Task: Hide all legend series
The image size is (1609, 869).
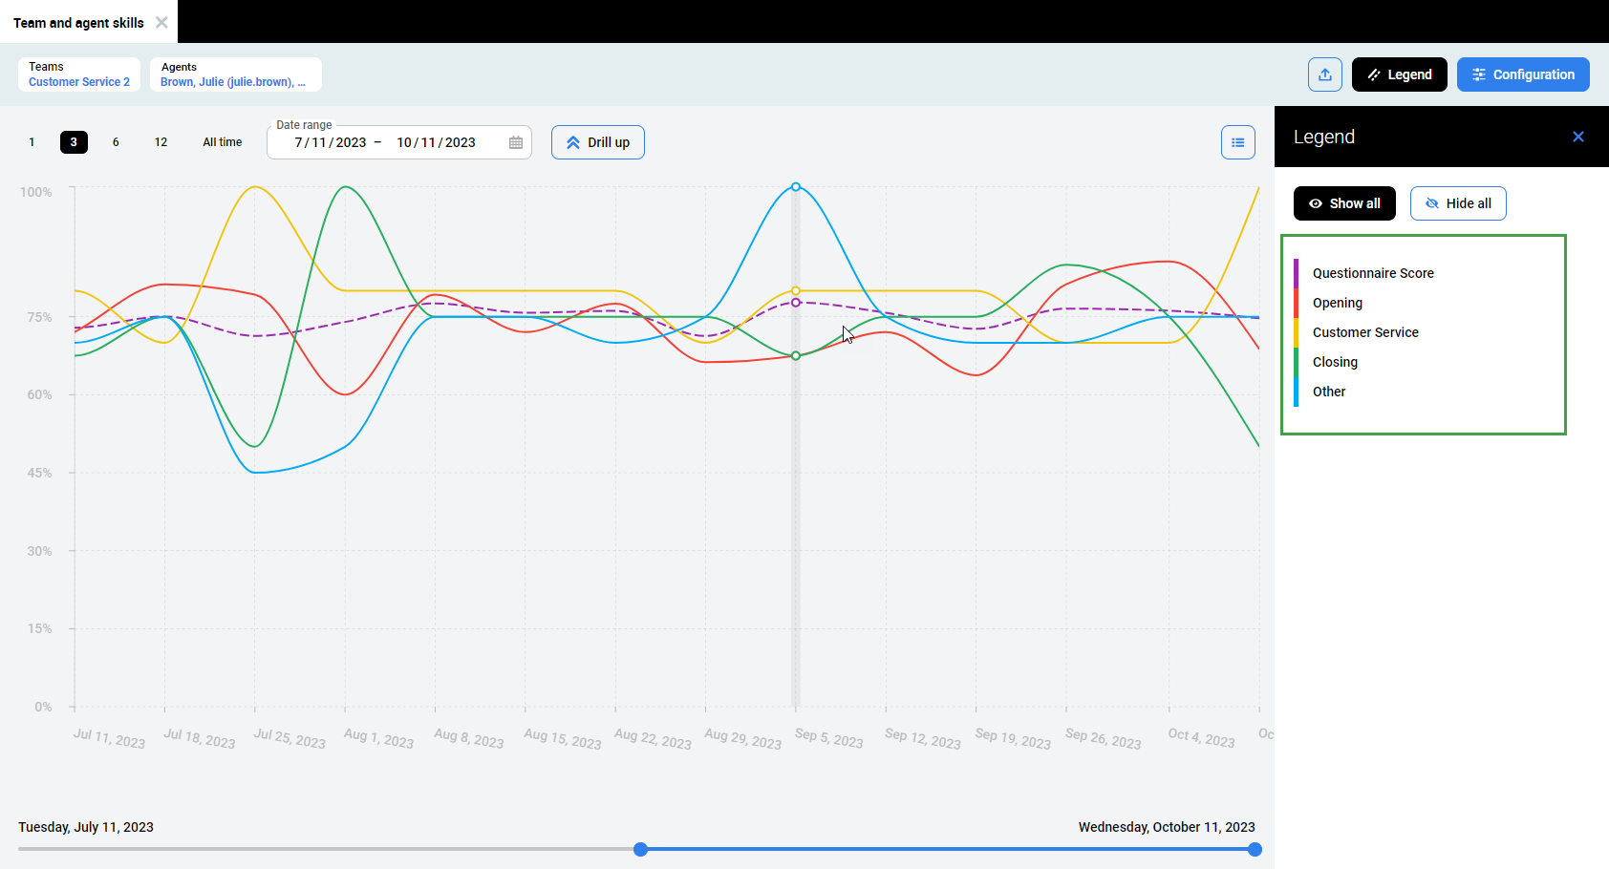Action: pyautogui.click(x=1458, y=203)
